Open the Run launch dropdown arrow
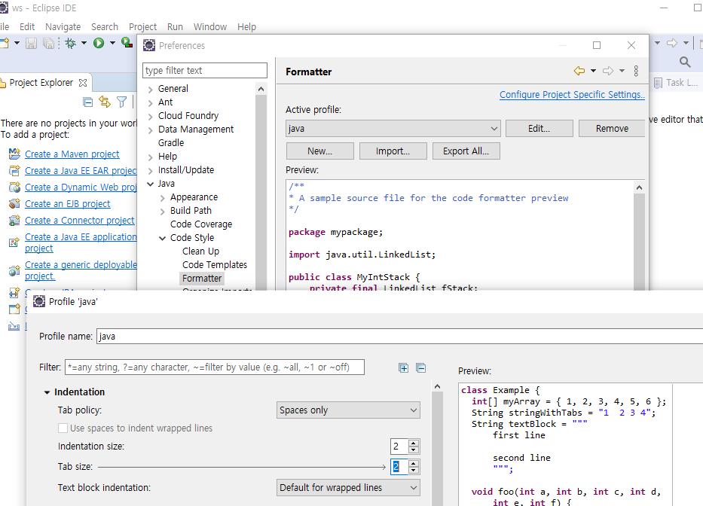The width and height of the screenshot is (703, 506). point(112,43)
